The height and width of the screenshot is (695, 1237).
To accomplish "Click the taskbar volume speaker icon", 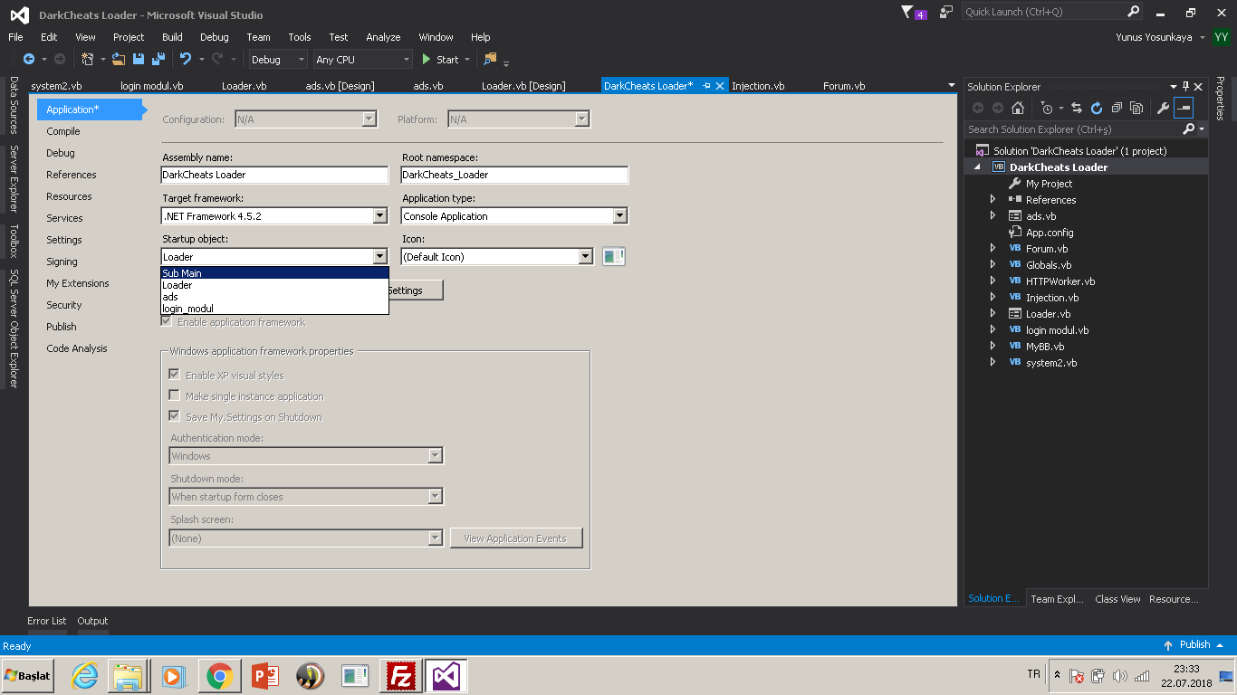I will tap(1120, 676).
